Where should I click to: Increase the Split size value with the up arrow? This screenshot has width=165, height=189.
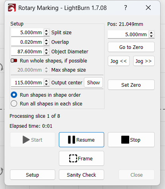point(46,31)
